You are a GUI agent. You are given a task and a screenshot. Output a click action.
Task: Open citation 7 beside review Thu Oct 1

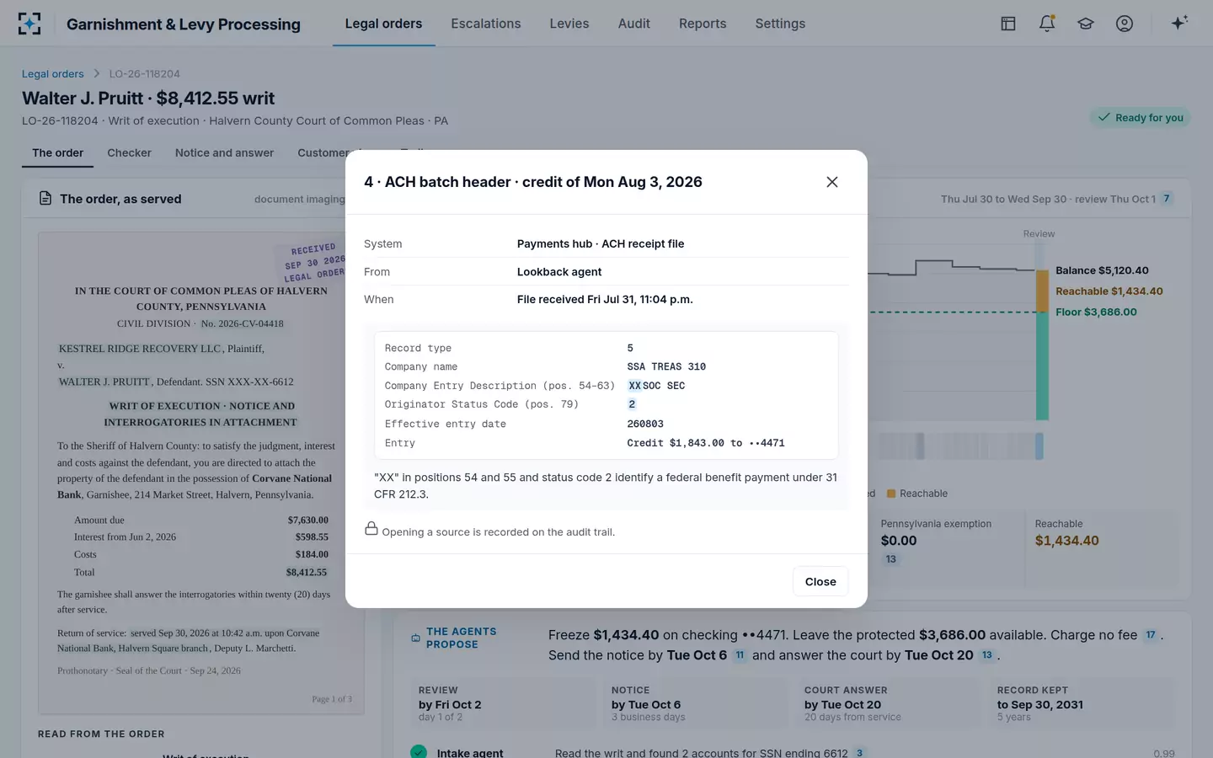coord(1167,199)
